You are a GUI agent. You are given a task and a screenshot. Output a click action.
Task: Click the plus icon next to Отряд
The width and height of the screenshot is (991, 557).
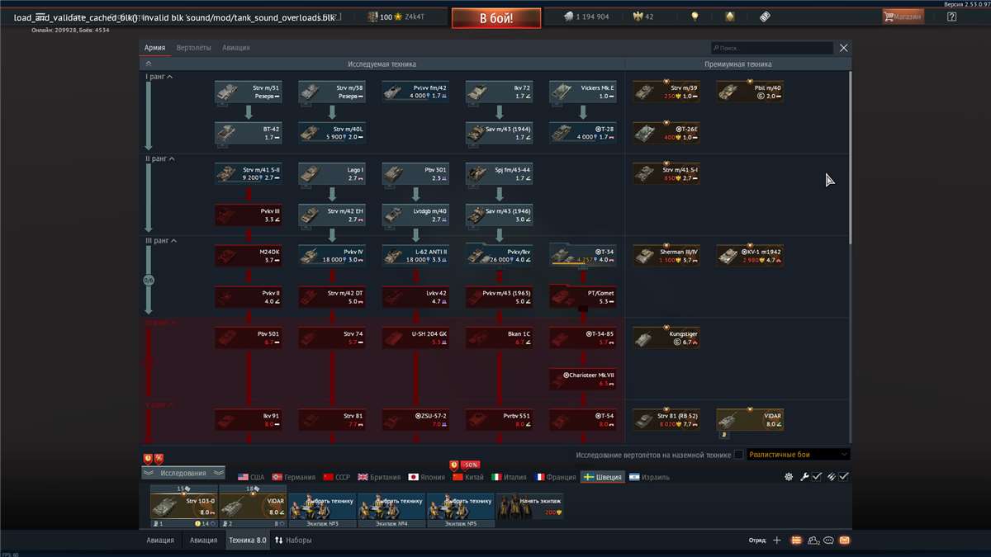[776, 540]
